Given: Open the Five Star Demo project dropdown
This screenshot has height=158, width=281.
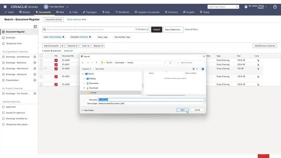Looking at the screenshot, I should 67,7.
